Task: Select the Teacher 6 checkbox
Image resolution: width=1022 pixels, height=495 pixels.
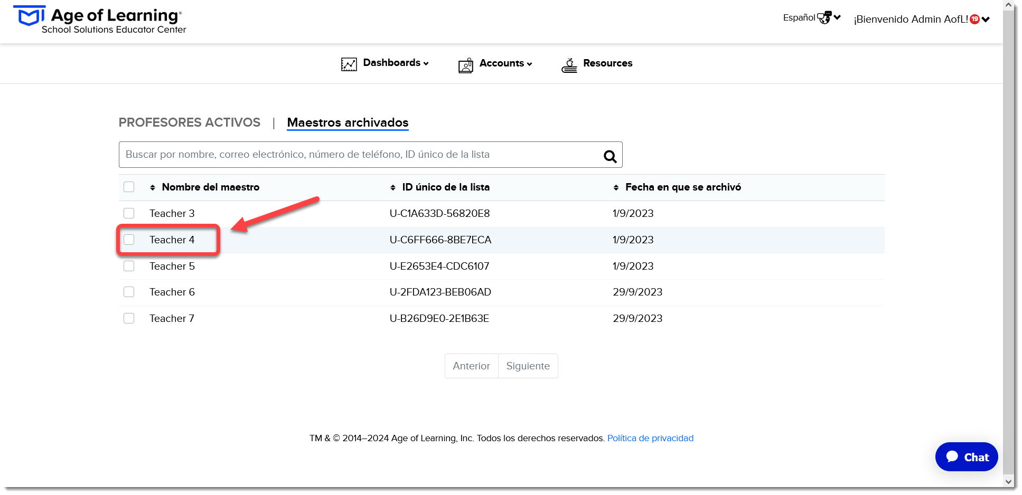Action: tap(129, 292)
